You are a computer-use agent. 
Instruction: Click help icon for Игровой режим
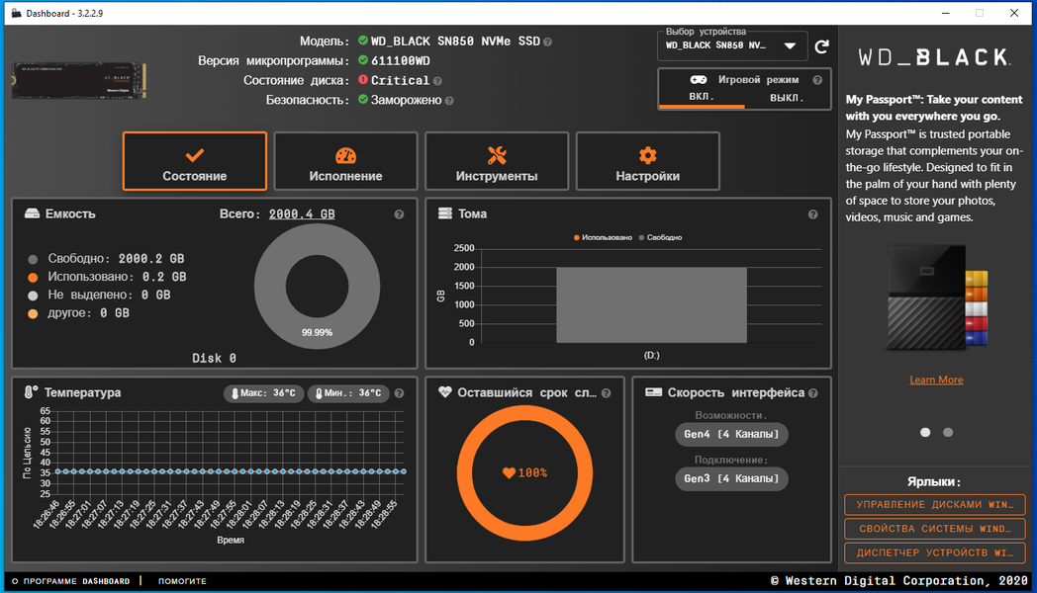click(817, 80)
